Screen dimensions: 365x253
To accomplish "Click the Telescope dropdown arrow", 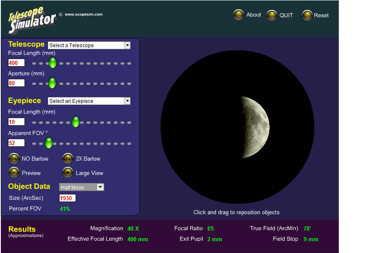I will (x=127, y=45).
